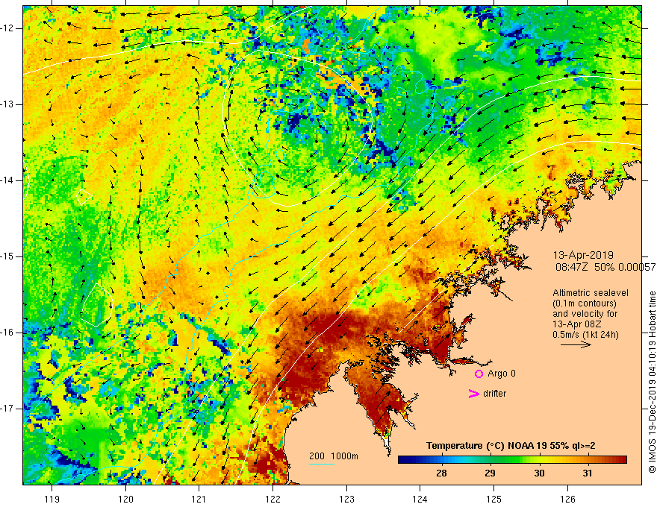
Task: Click the latitude -14 axis label
Action: [7, 180]
